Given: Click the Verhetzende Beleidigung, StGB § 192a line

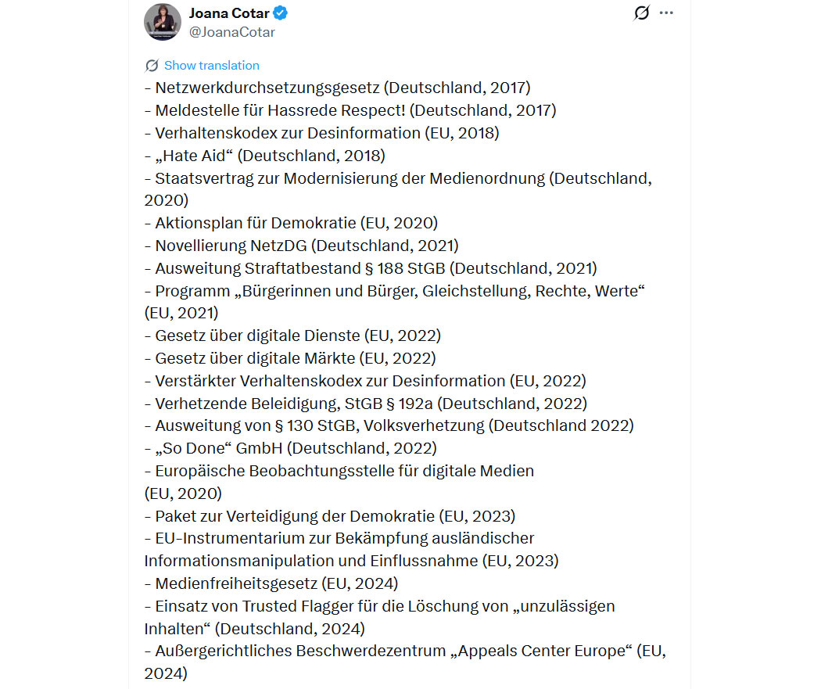Looking at the screenshot, I should [366, 404].
